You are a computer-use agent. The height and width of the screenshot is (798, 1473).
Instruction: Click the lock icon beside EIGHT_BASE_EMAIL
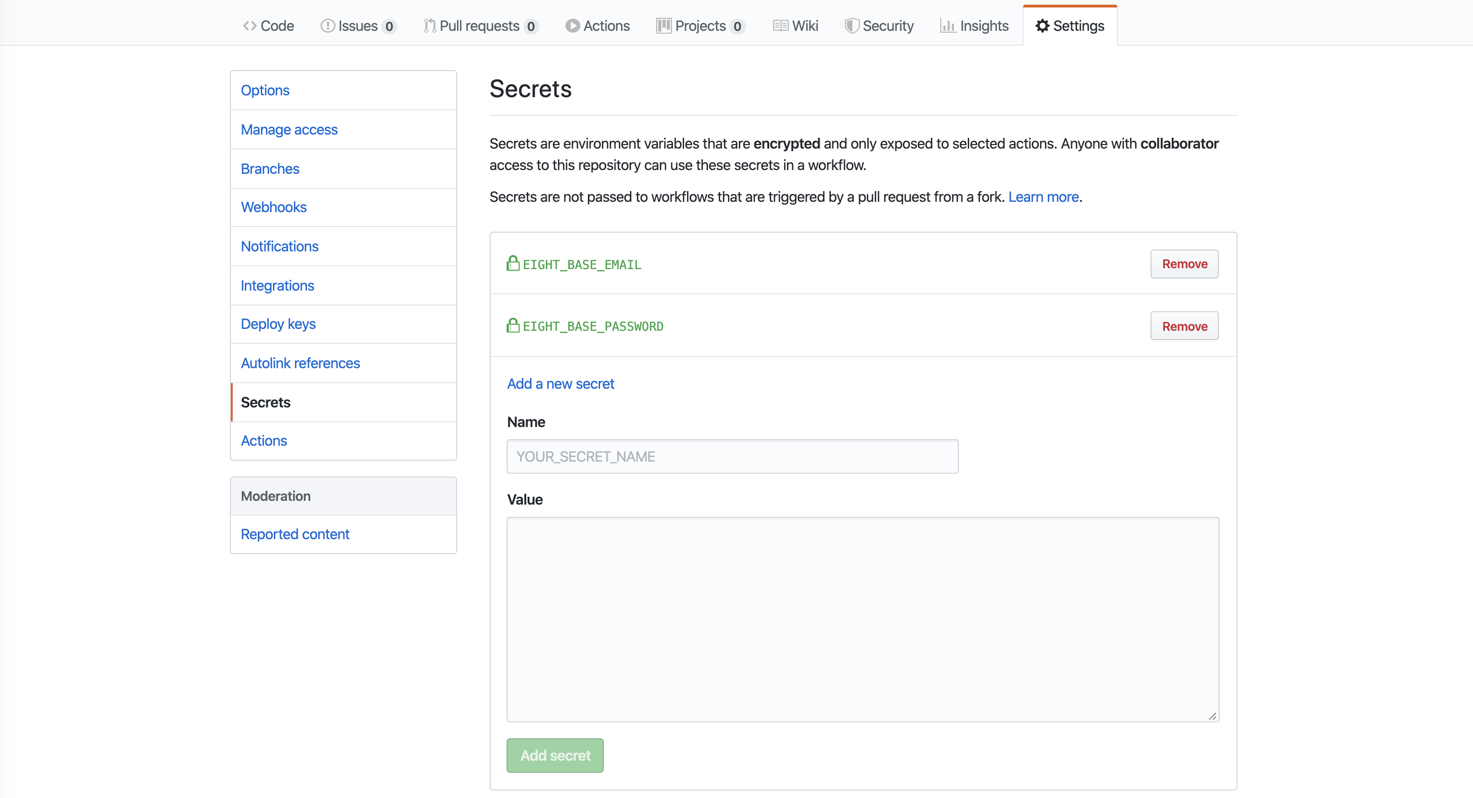512,264
